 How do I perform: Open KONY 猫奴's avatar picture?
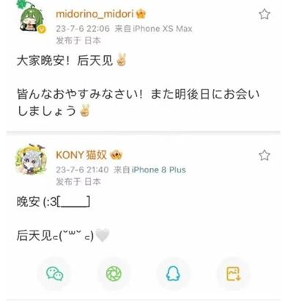[31, 159]
